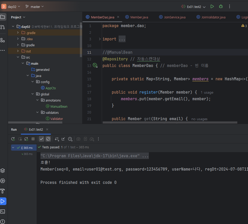This screenshot has width=248, height=224.
Task: Toggle Show Ignored tests button
Action: click(x=48, y=139)
